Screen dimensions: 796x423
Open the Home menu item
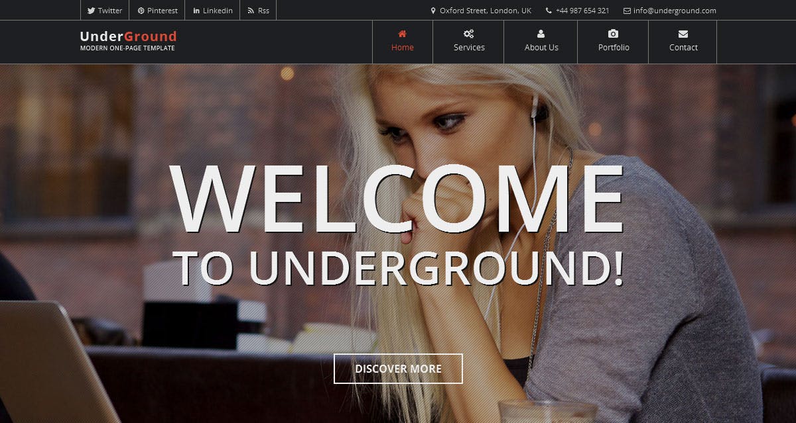(403, 48)
